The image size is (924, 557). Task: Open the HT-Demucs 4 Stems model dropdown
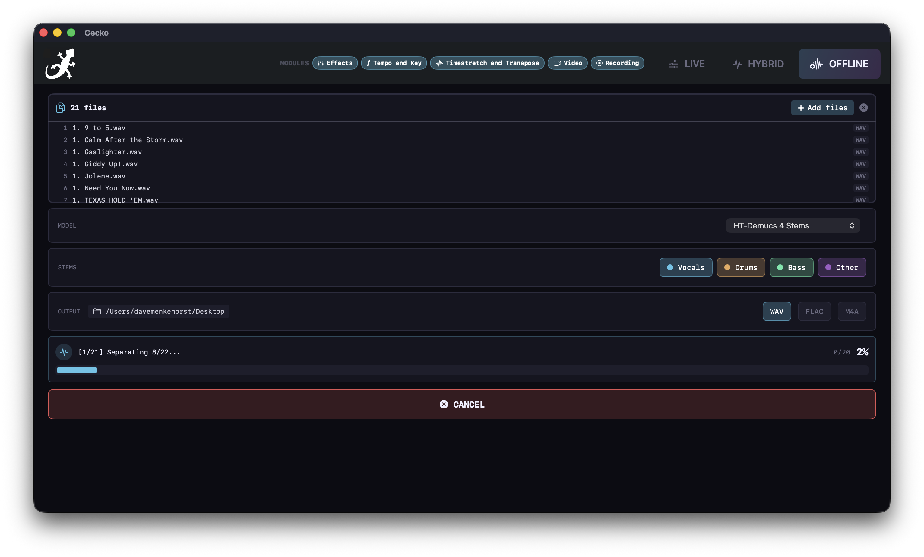(793, 225)
